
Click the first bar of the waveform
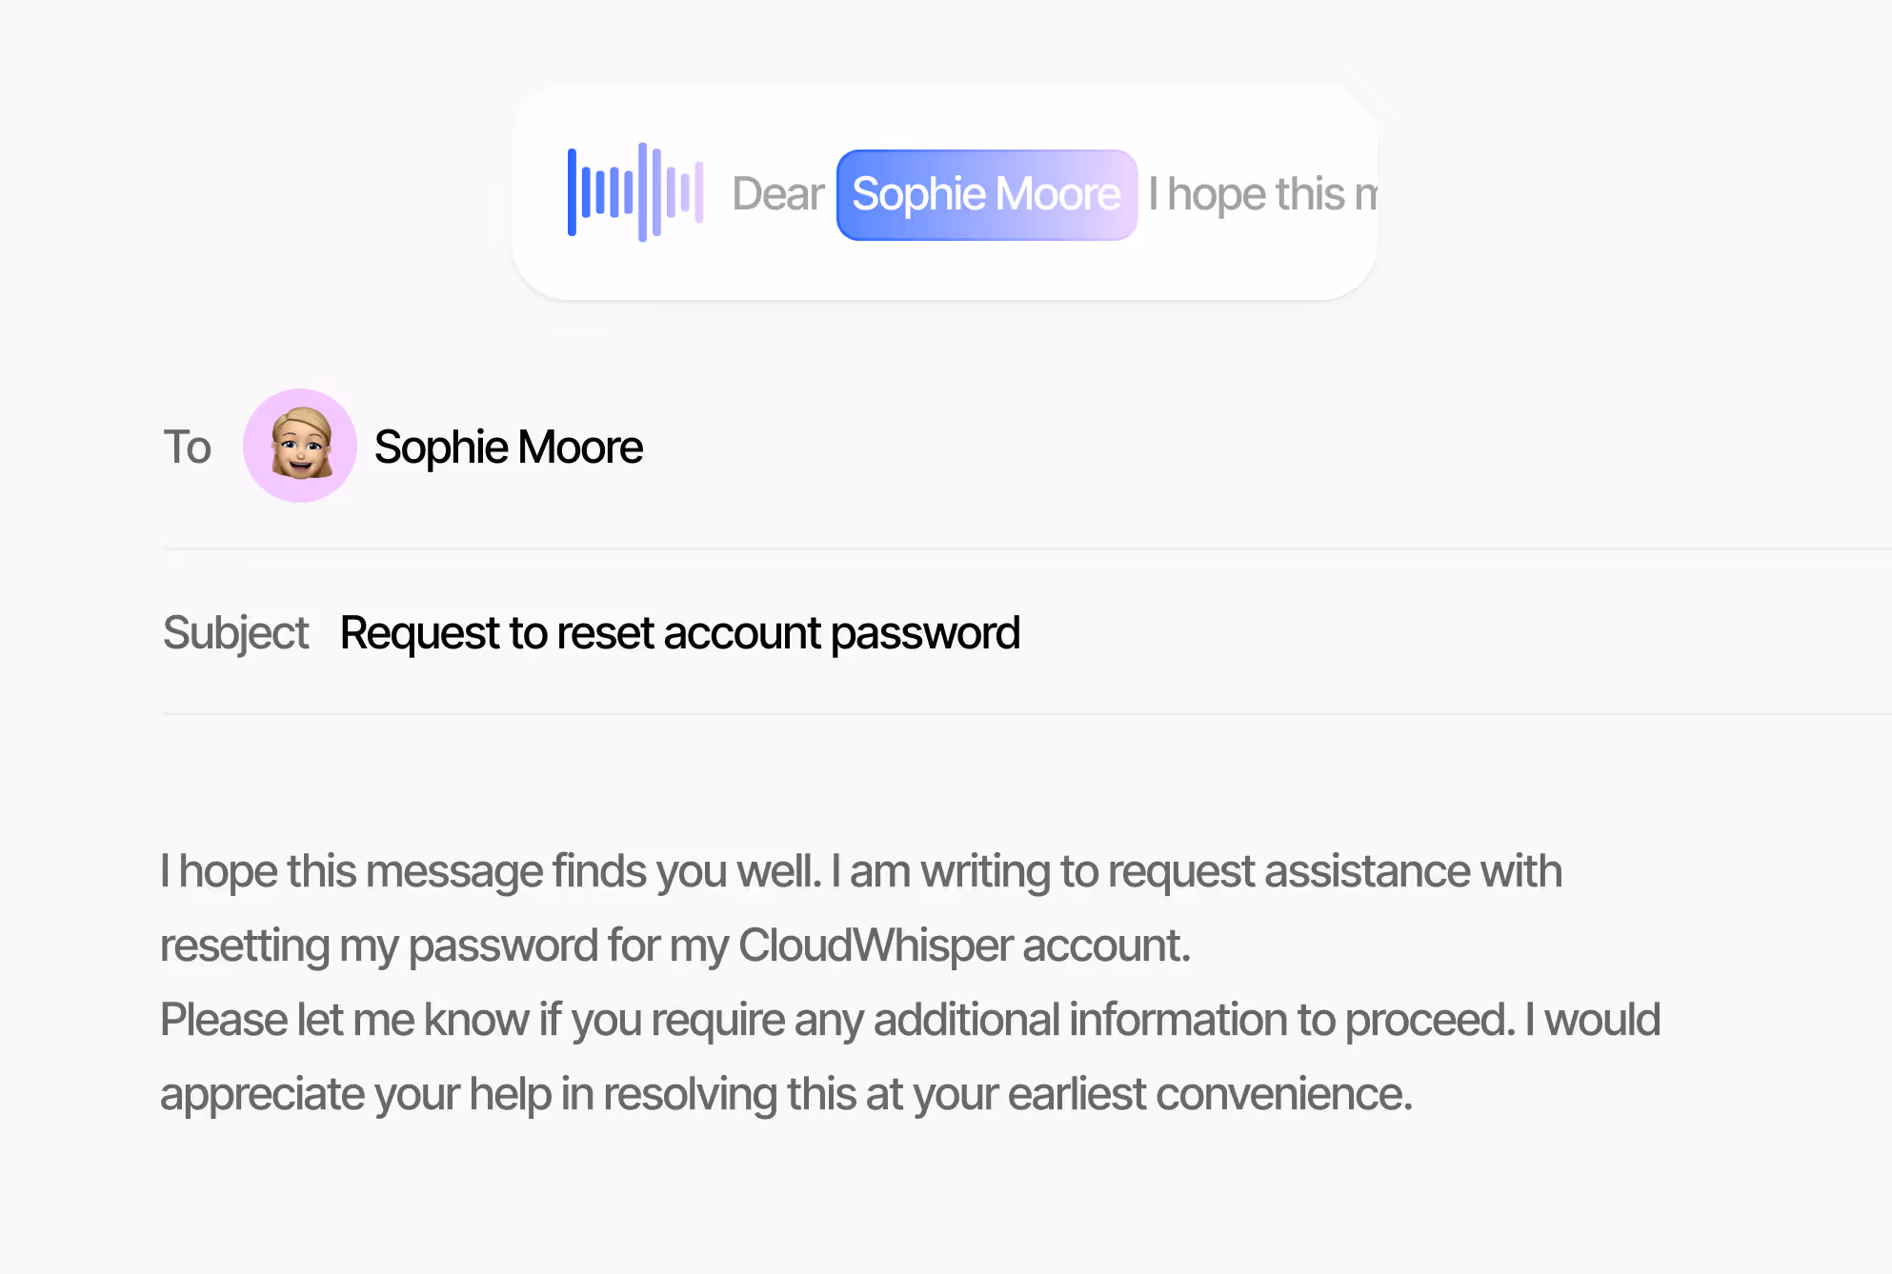[x=573, y=193]
